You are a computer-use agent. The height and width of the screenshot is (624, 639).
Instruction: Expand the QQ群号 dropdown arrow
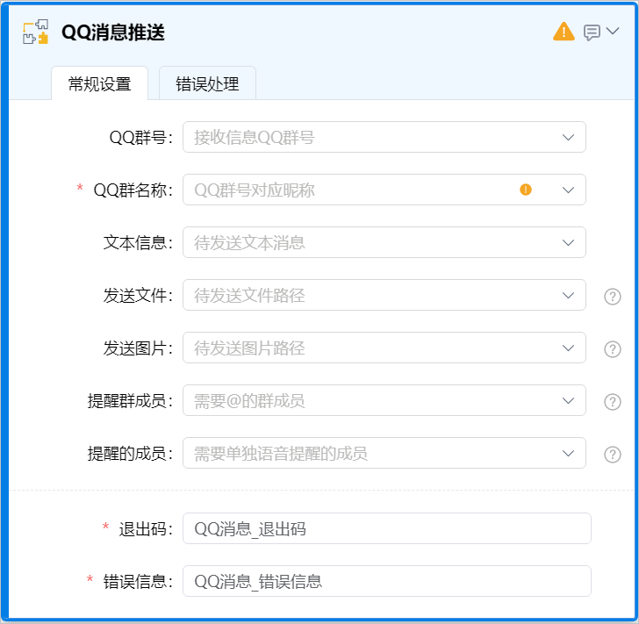pos(568,138)
